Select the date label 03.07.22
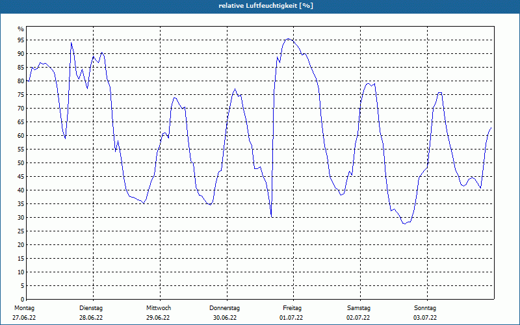The image size is (520, 325). (425, 318)
